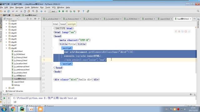
Task: Click code line with div class div1
Action: tap(77, 80)
